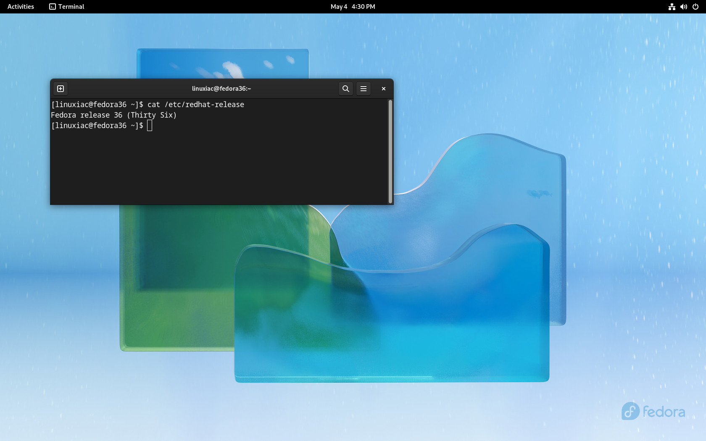Open the clock and calendar popup
The height and width of the screenshot is (441, 706).
353,7
